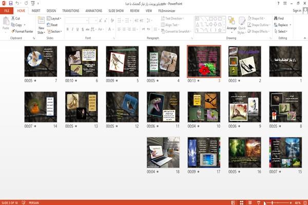Collapse the ribbon arrow

tap(305, 38)
